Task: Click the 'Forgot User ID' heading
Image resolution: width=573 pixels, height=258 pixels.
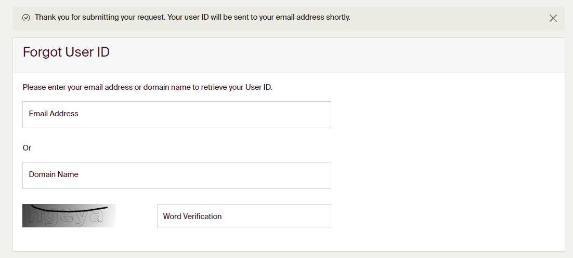Action: tap(66, 52)
